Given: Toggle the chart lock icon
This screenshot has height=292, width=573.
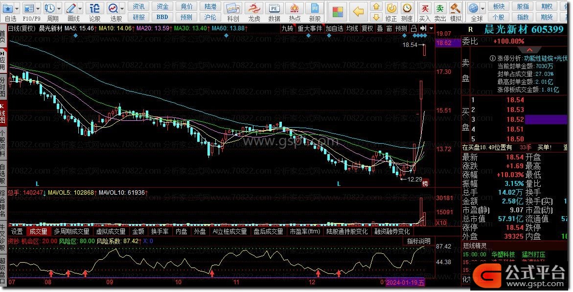Looking at the screenshot, I should (x=413, y=28).
